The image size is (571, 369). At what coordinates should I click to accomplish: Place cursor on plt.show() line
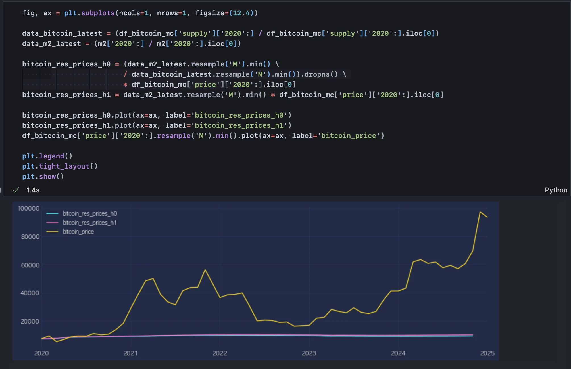click(43, 177)
